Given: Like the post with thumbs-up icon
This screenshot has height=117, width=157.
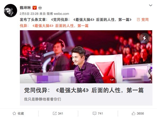Looking at the screenshot, I should tap(133, 113).
